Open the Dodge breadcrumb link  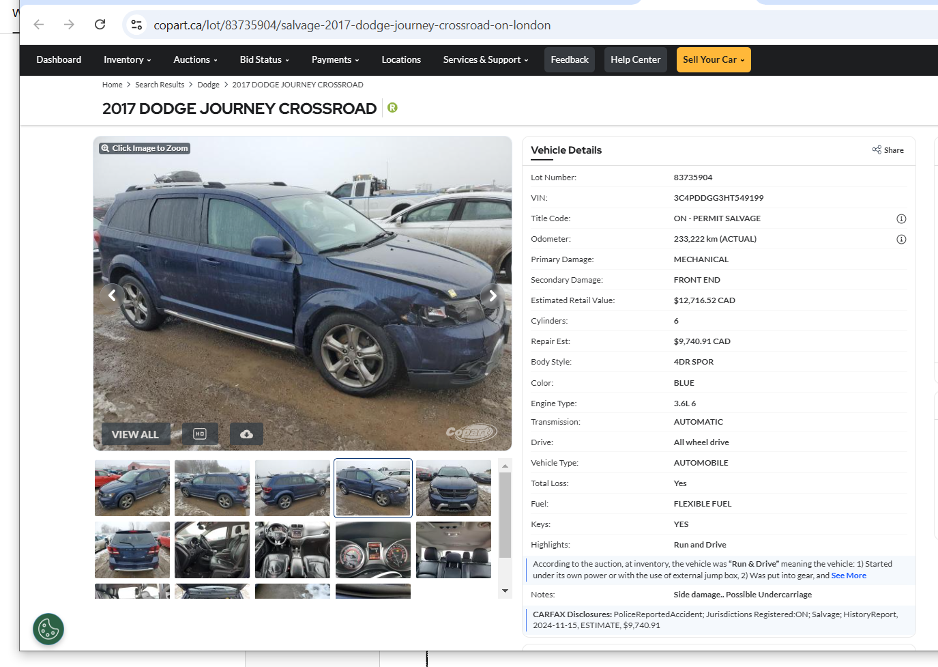tap(208, 85)
